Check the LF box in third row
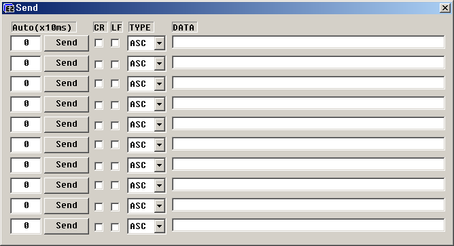Viewport: 454px width, 246px height. (115, 84)
